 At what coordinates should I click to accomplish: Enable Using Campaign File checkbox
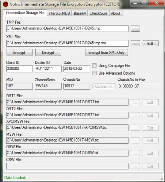coord(94,66)
